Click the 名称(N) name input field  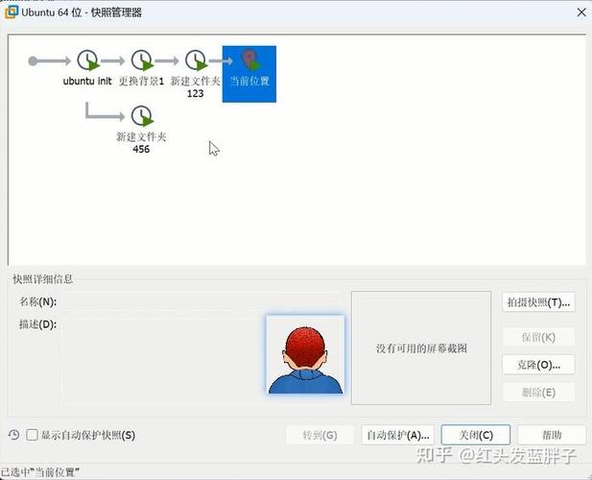pos(202,301)
